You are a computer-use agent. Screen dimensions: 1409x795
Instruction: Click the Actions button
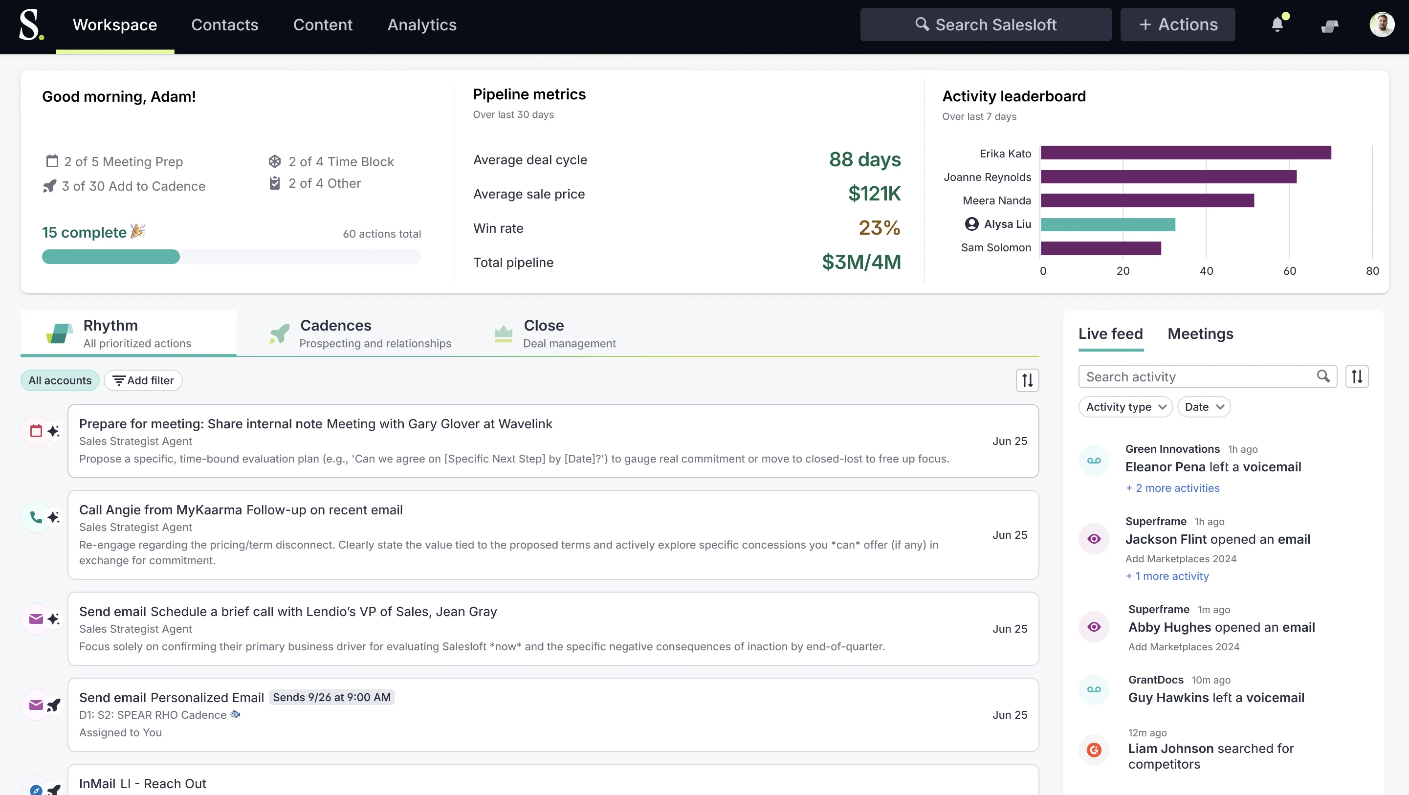coord(1178,24)
